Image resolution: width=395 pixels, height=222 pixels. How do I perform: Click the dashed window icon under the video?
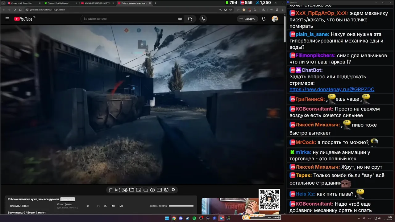pyautogui.click(x=146, y=190)
